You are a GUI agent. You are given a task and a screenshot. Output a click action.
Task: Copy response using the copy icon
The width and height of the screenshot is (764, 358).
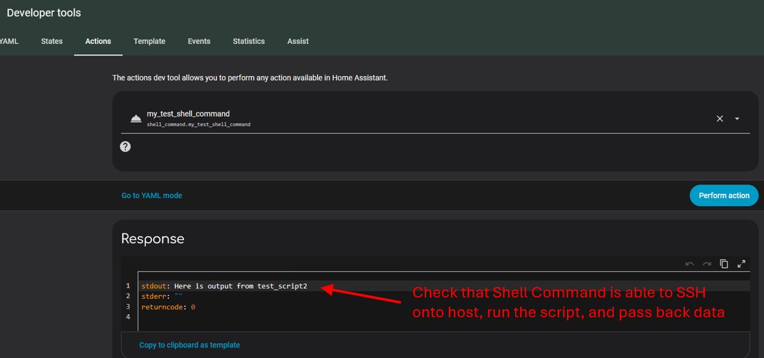tap(724, 264)
